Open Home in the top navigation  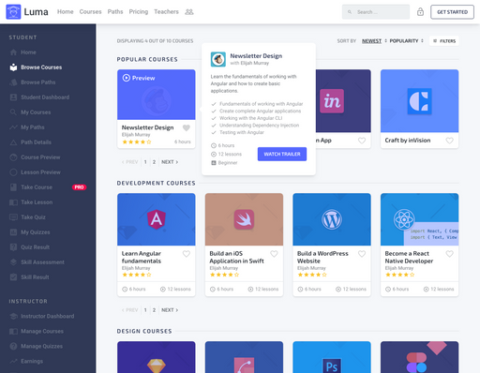[66, 12]
